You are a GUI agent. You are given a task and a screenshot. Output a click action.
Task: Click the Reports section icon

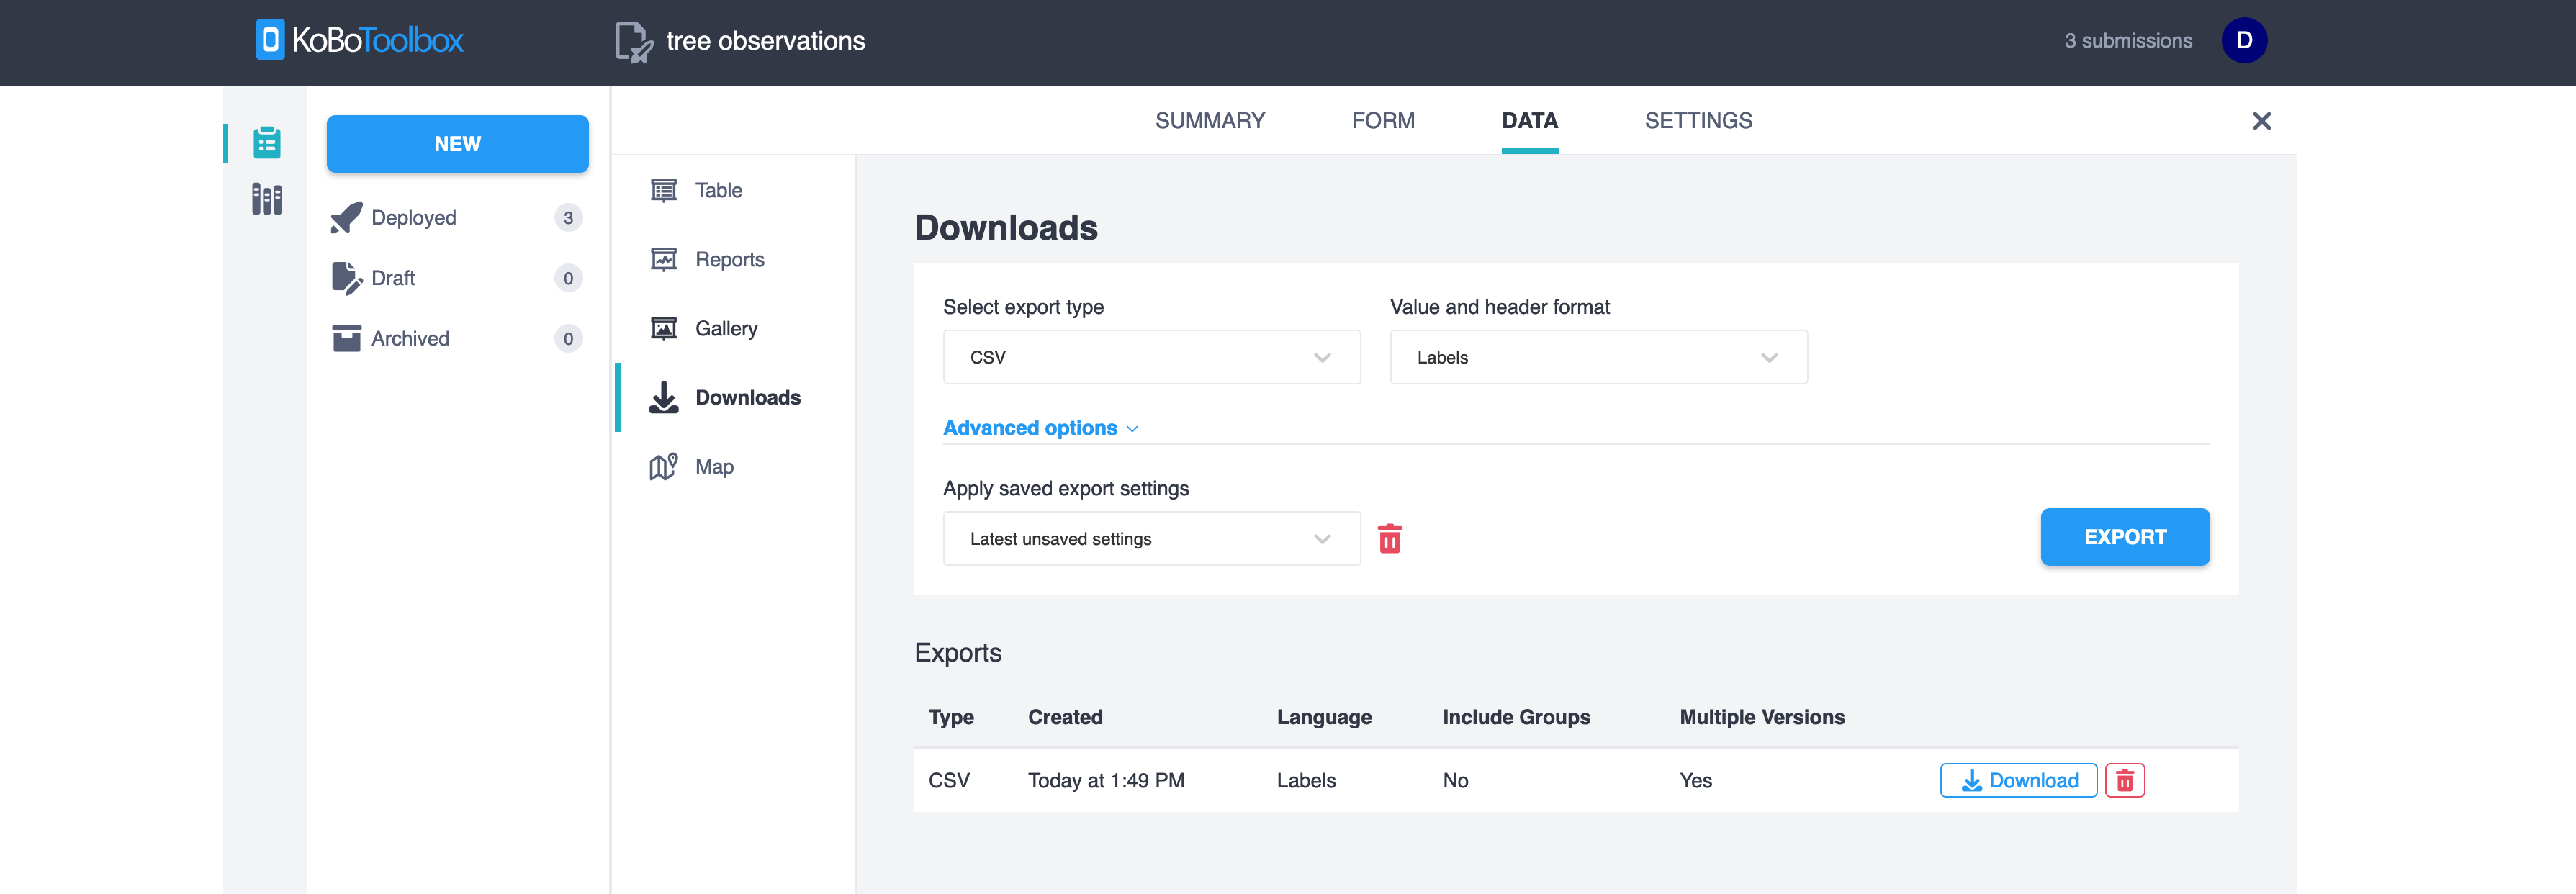click(664, 258)
